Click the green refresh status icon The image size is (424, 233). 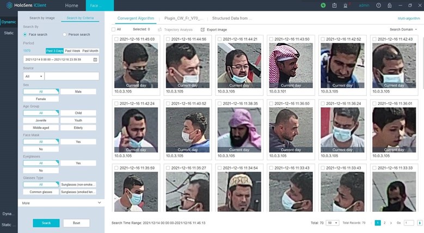323,5
